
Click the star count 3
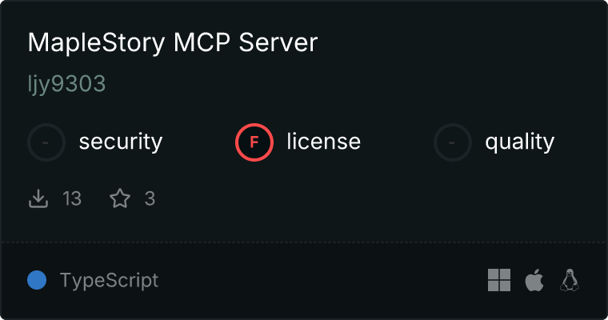[x=150, y=198]
